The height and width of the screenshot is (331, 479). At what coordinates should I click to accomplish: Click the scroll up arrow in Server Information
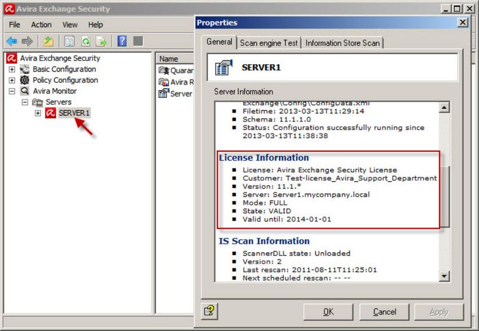click(444, 108)
